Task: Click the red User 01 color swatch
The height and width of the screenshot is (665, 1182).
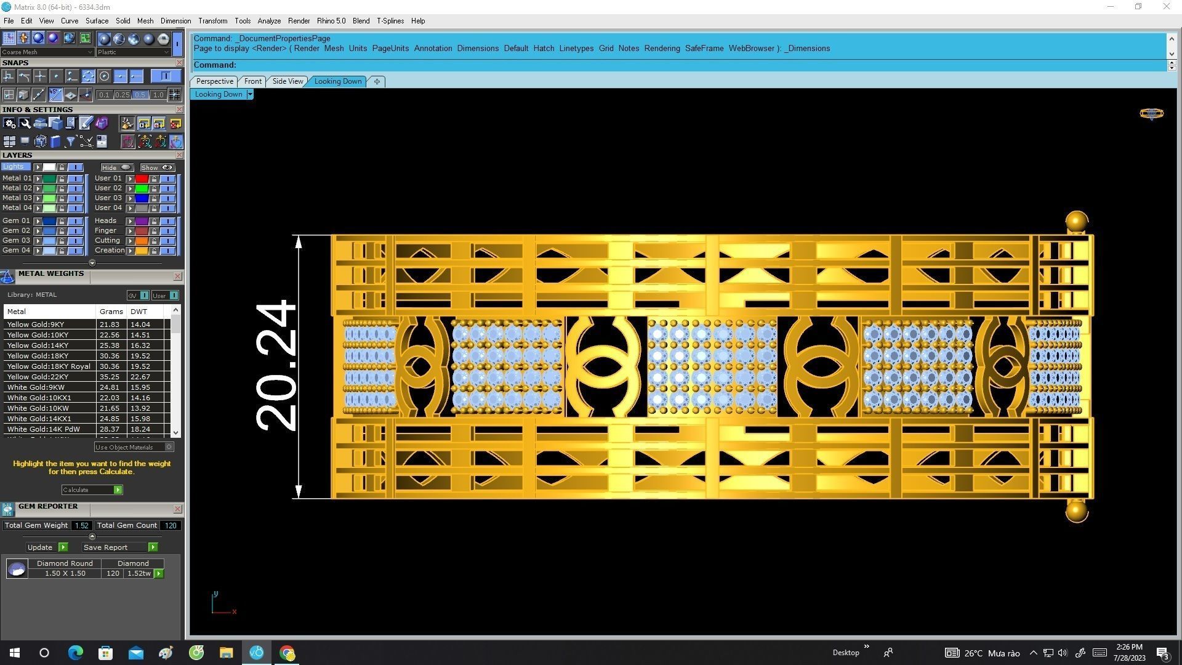Action: pos(142,179)
